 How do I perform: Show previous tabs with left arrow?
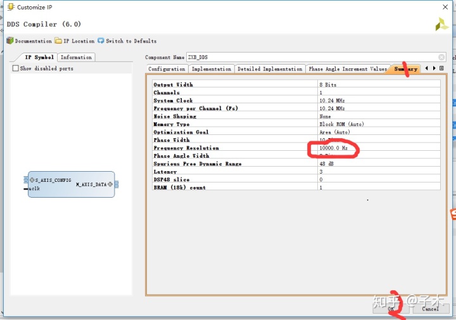click(427, 68)
